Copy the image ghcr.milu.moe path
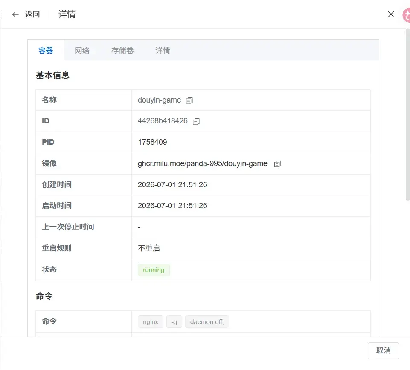Viewport: 410px width, 370px height. (277, 164)
